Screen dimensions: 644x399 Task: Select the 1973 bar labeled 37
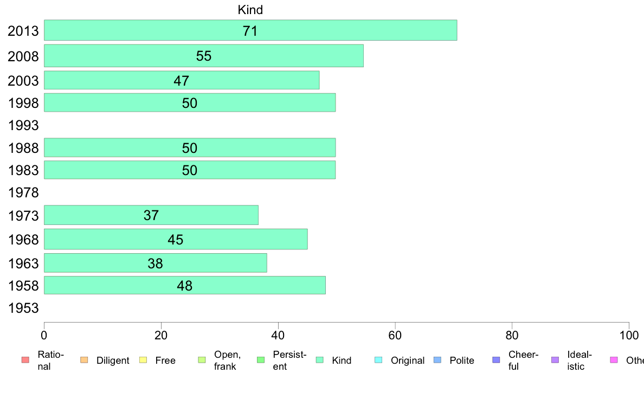point(151,215)
